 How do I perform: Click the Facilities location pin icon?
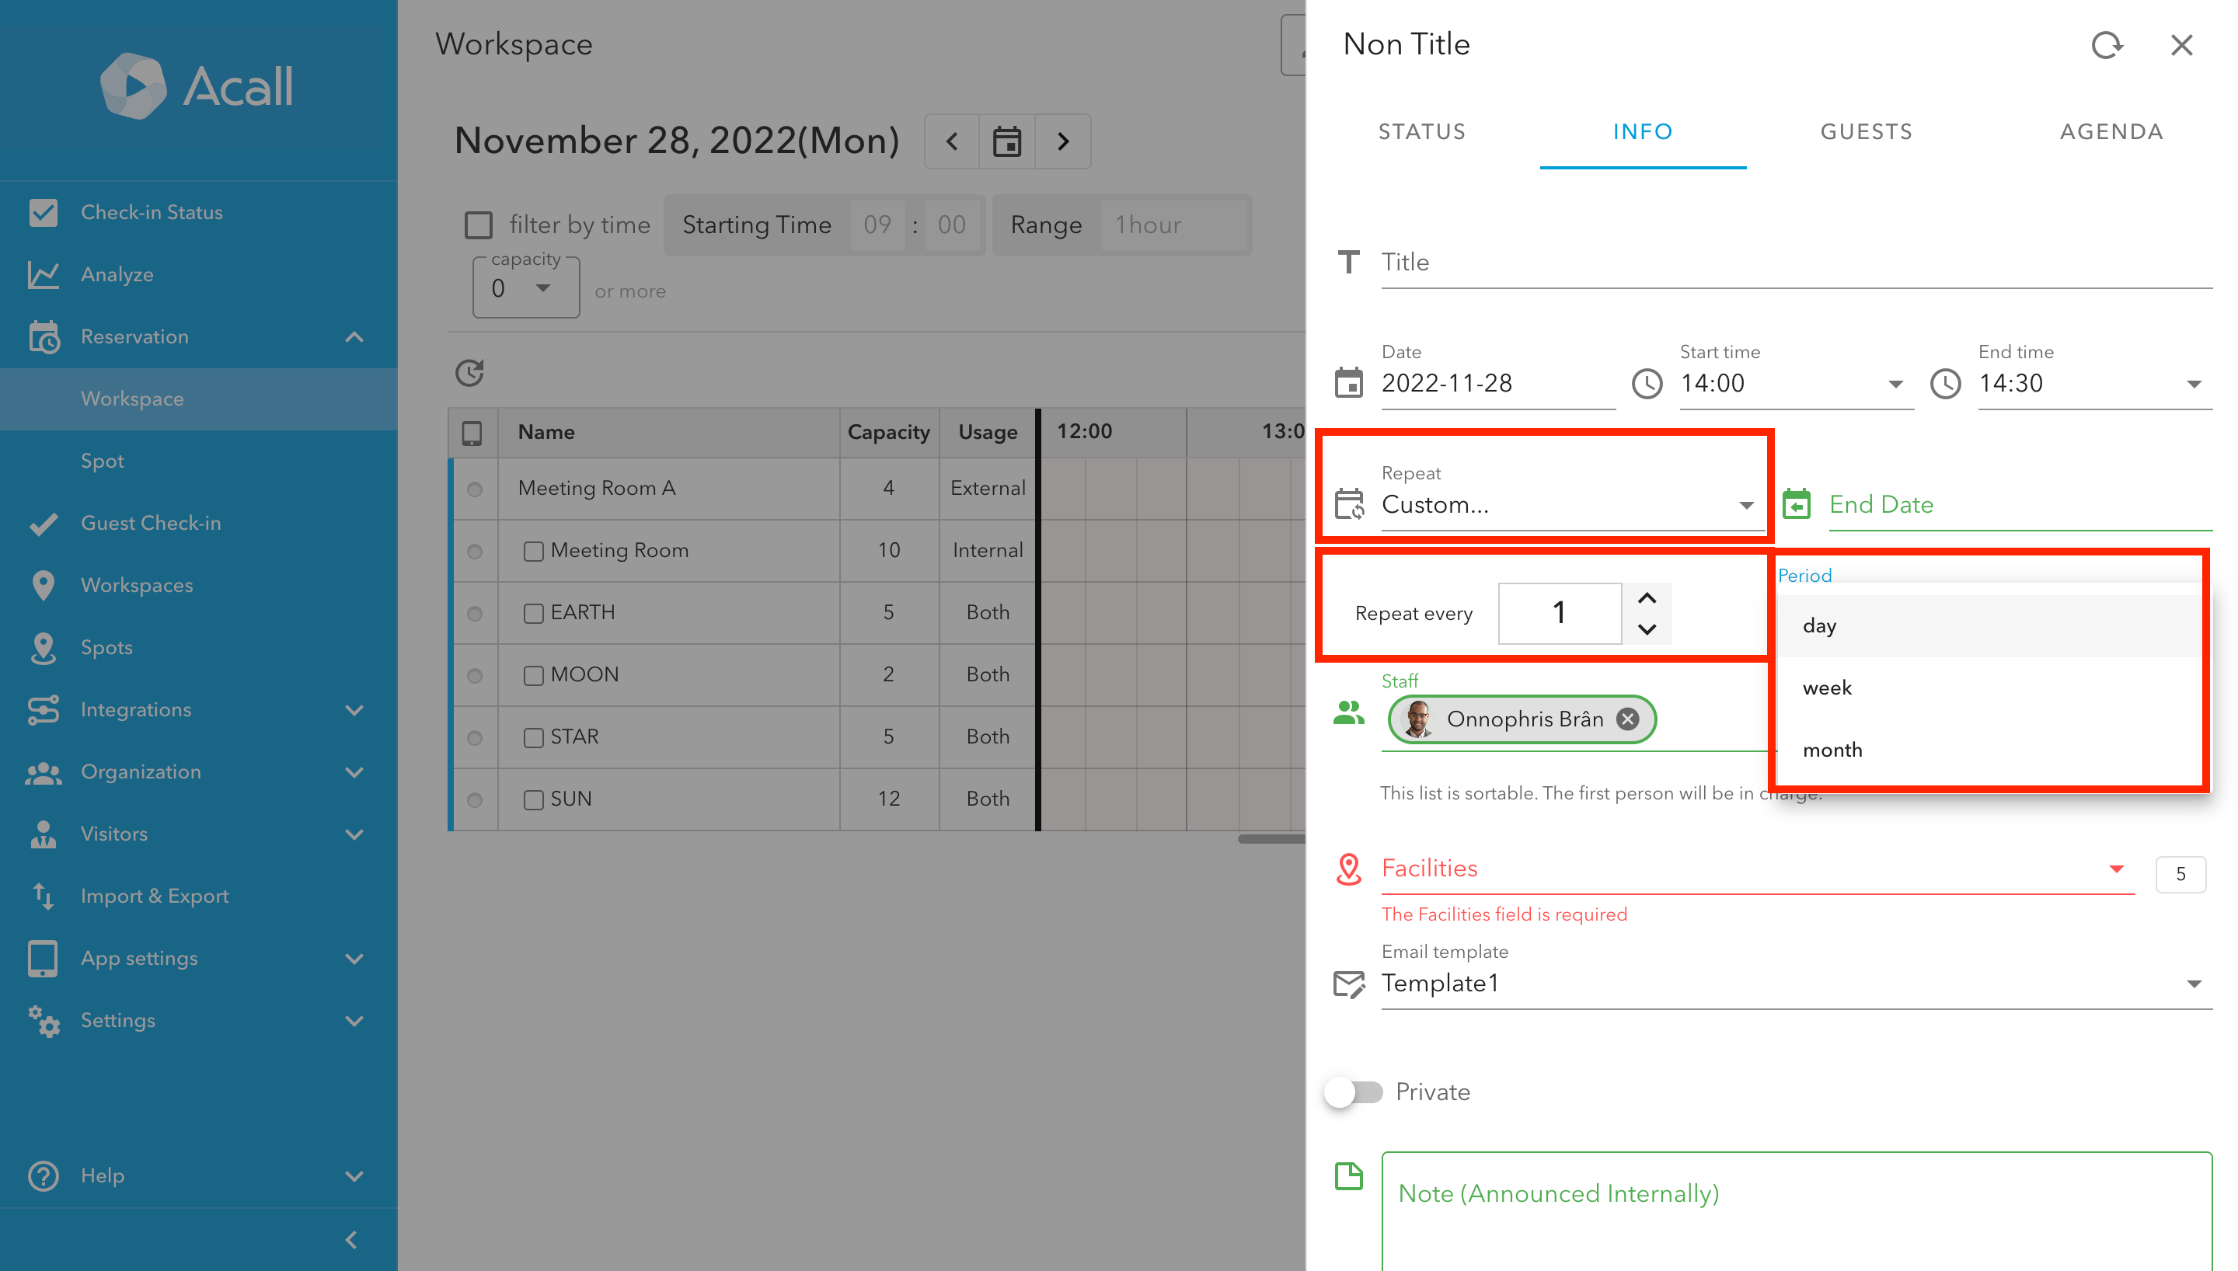(1348, 869)
